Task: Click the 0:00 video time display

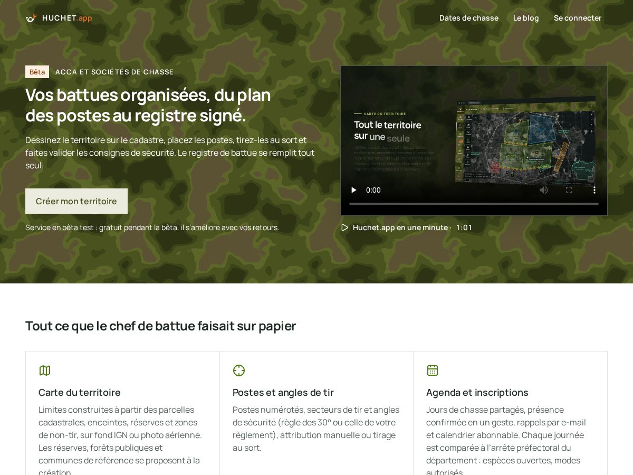Action: point(373,190)
